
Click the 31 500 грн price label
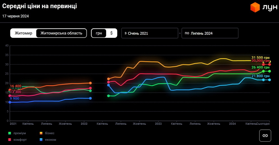point(260,57)
